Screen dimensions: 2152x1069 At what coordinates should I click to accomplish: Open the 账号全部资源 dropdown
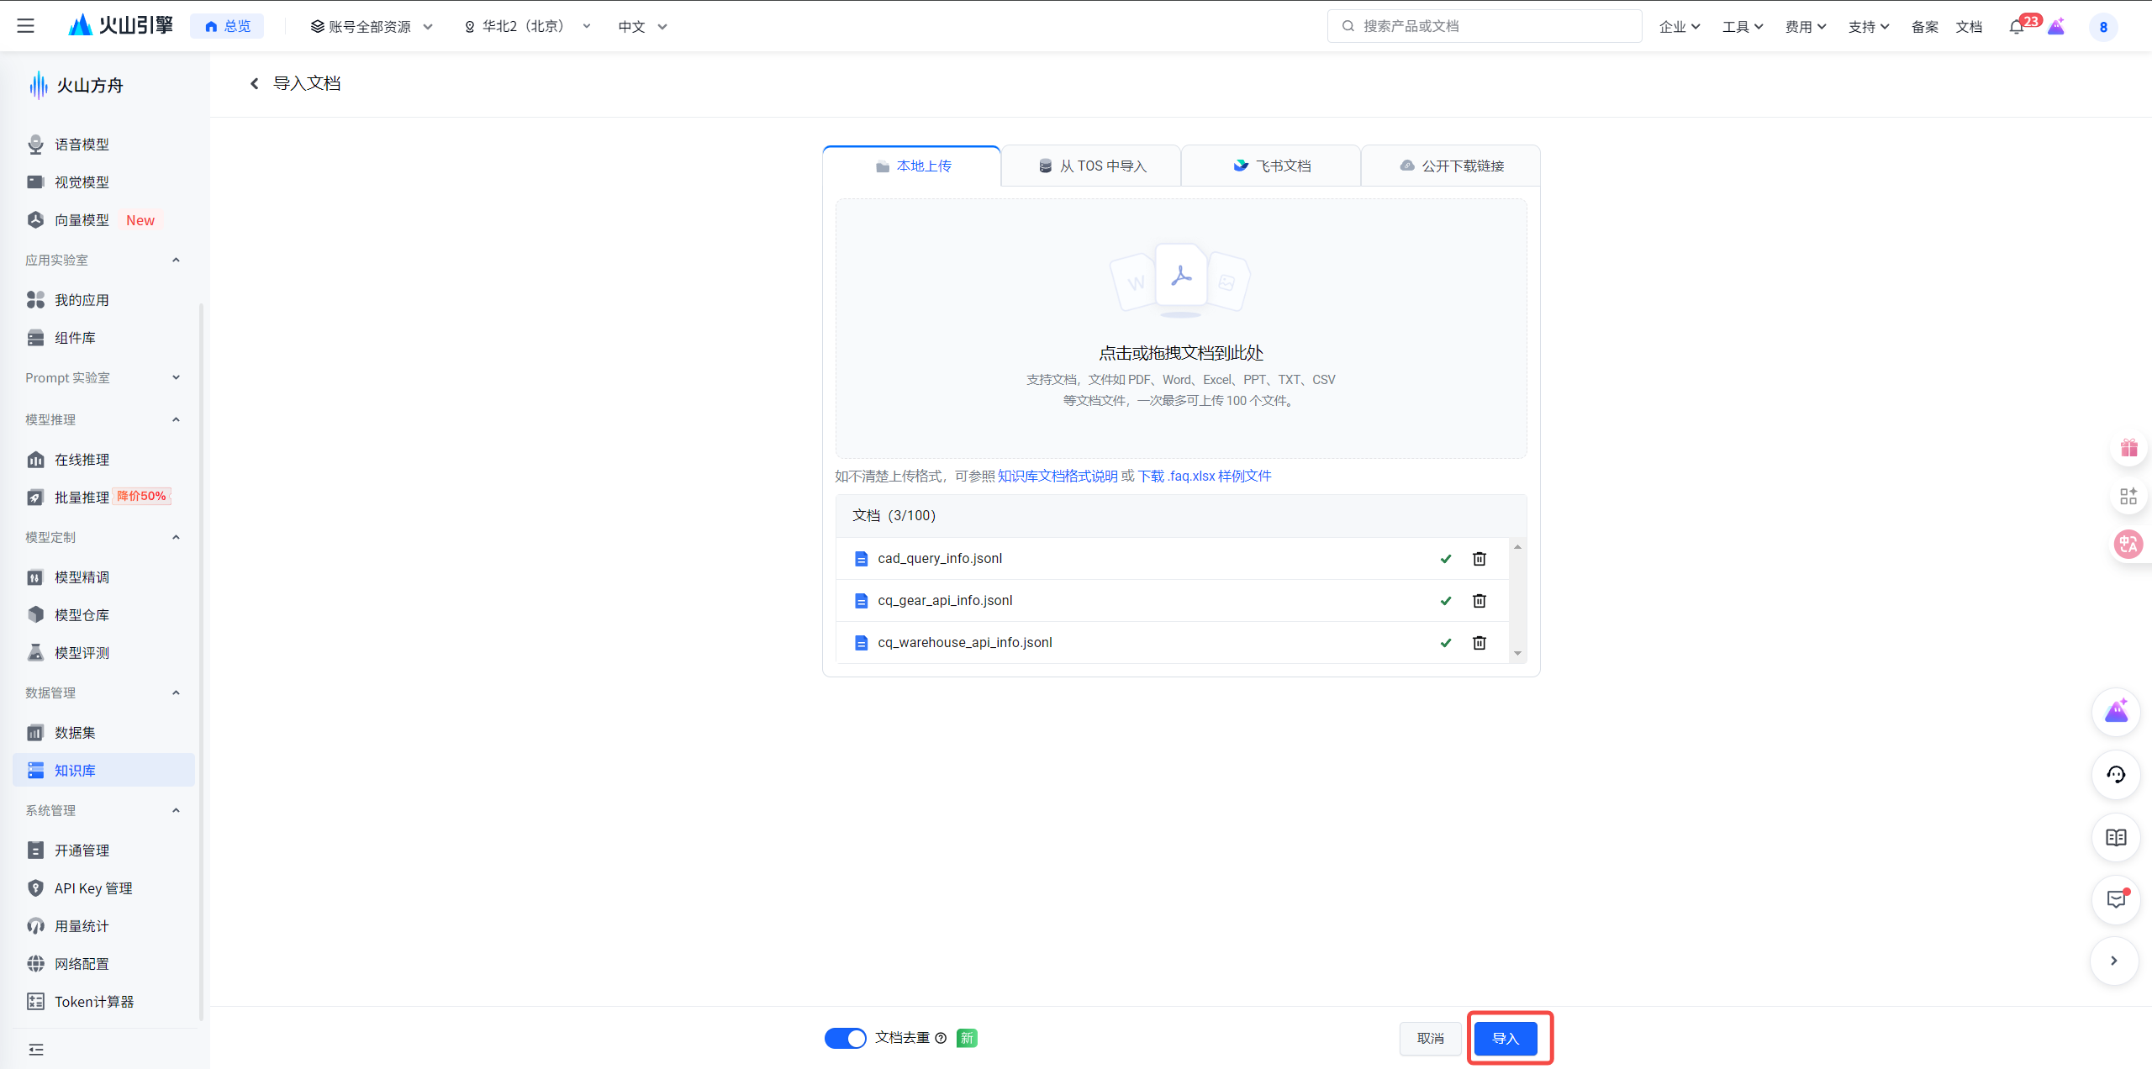pyautogui.click(x=372, y=27)
